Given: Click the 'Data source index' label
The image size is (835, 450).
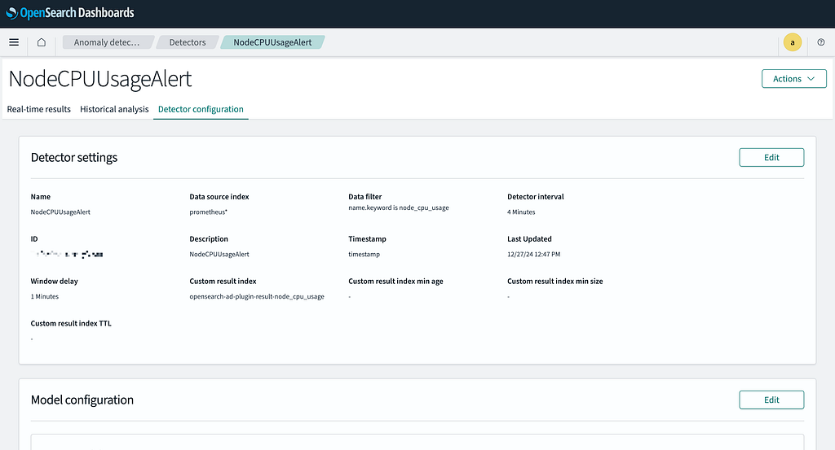Looking at the screenshot, I should click(219, 197).
